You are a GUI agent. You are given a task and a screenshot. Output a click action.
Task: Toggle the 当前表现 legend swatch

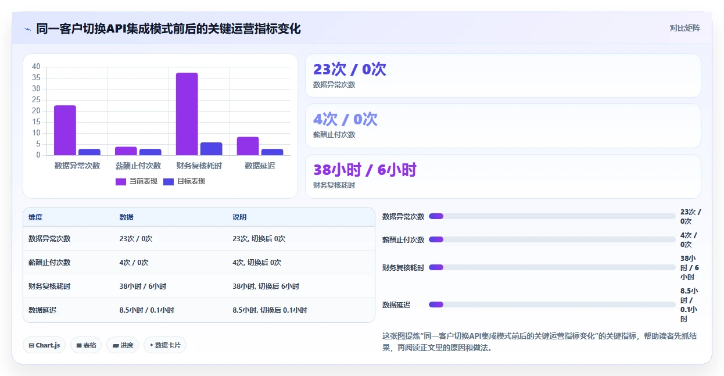coord(121,181)
